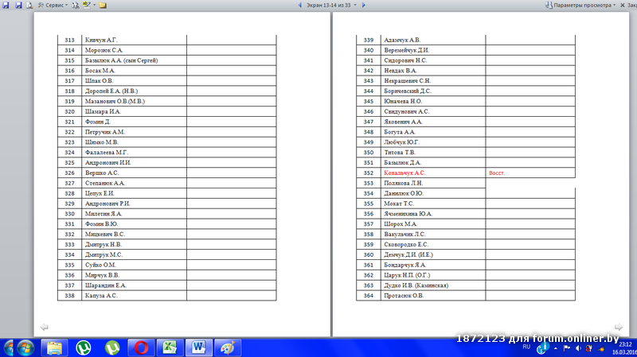Open Action Center flag icon
This screenshot has height=357, width=637.
pos(567,348)
